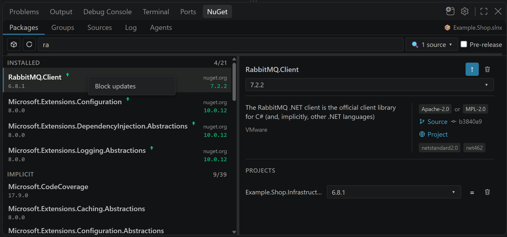
Task: Click the branch icon next to Source
Action: point(422,122)
